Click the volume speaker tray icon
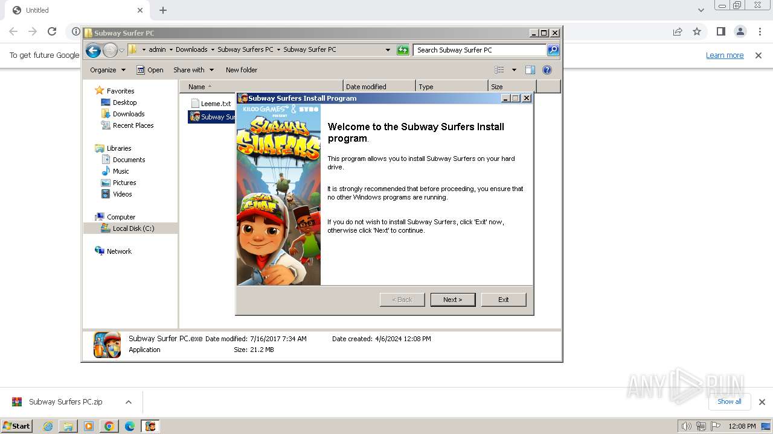The width and height of the screenshot is (773, 434). pos(687,426)
